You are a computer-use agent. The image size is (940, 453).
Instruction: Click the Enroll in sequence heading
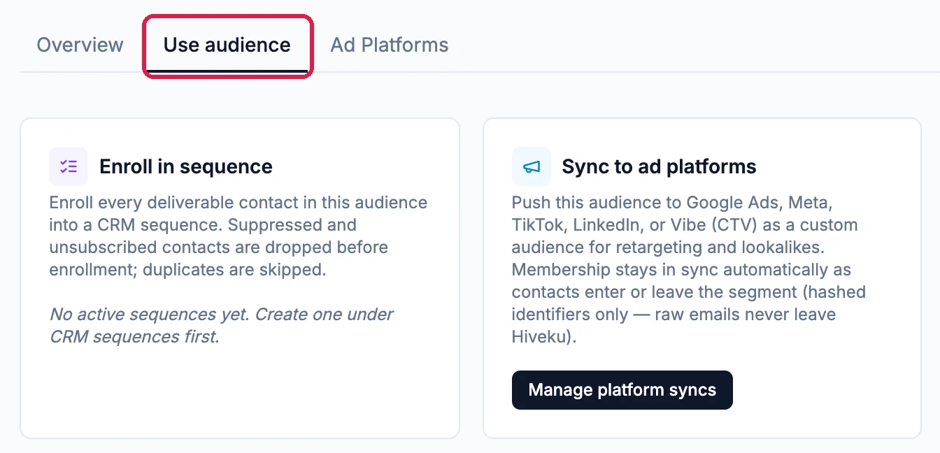[186, 166]
